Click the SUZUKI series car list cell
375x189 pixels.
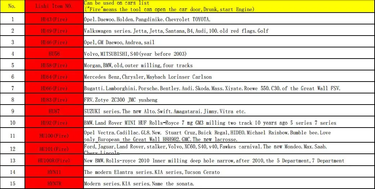[x=229, y=110]
